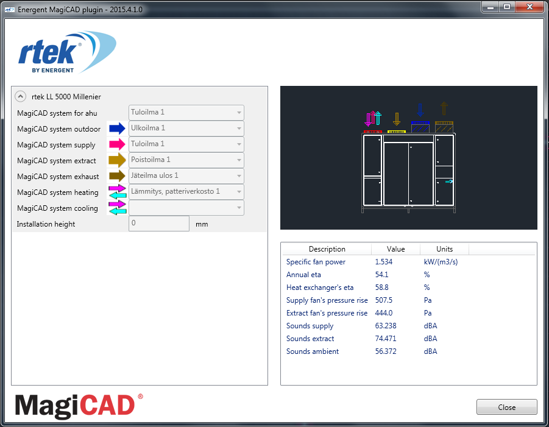Click the heating system double-arrow icon

click(117, 191)
